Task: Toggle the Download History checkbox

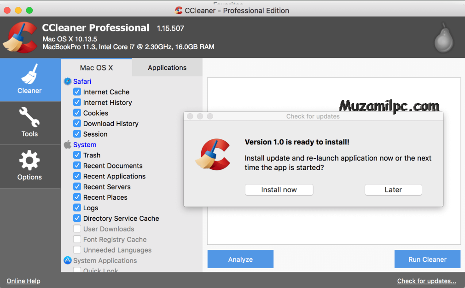Action: [x=77, y=123]
